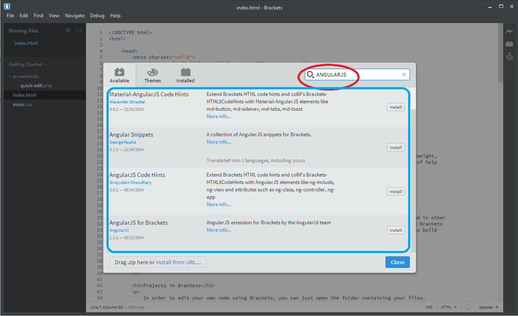Install Material-AngularJS Code Hints extension
The image size is (518, 316).
pos(396,107)
